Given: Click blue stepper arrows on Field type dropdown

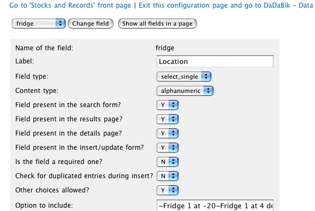Looking at the screenshot, I should point(206,77).
